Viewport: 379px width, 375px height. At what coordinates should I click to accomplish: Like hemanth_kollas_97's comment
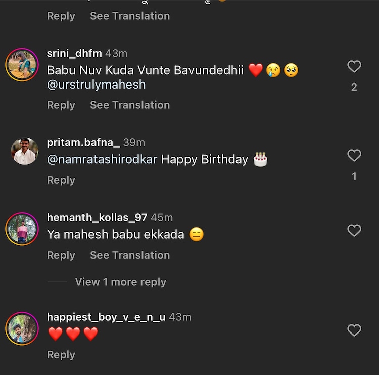click(354, 231)
